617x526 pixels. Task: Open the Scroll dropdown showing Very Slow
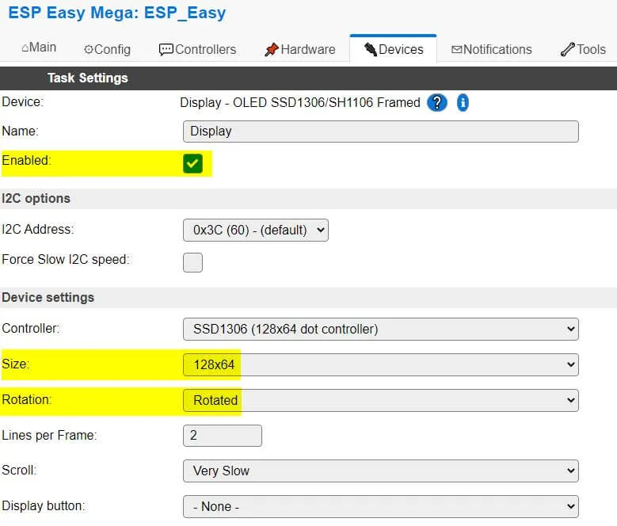(380, 471)
